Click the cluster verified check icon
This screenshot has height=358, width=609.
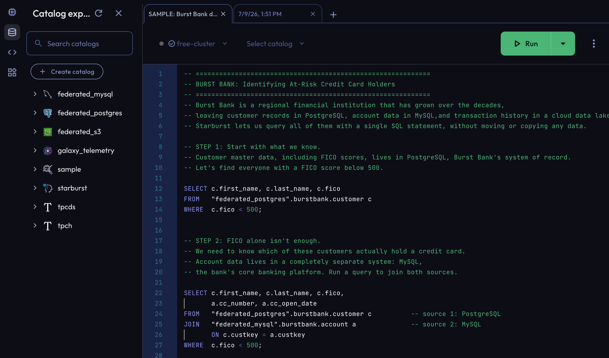[172, 44]
